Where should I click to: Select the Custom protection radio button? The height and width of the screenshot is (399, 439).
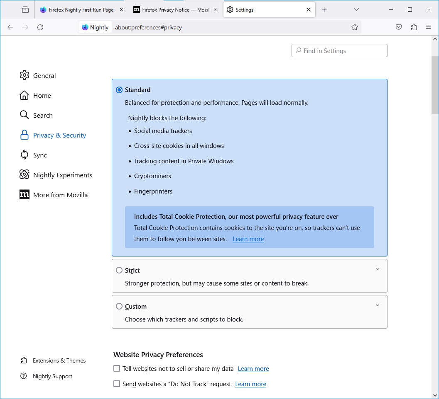click(119, 306)
